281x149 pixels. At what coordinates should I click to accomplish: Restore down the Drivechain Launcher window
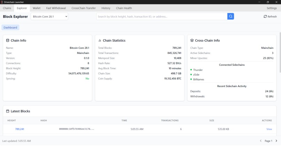point(268,2)
